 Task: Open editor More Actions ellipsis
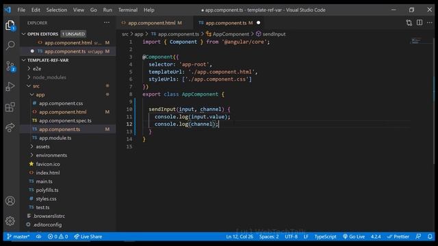(430, 23)
